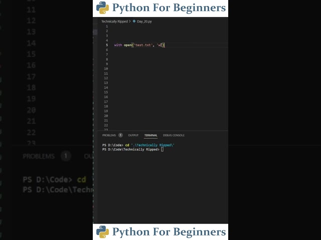Click the Problems count badge showing 1
321x240 pixels.
[120, 135]
